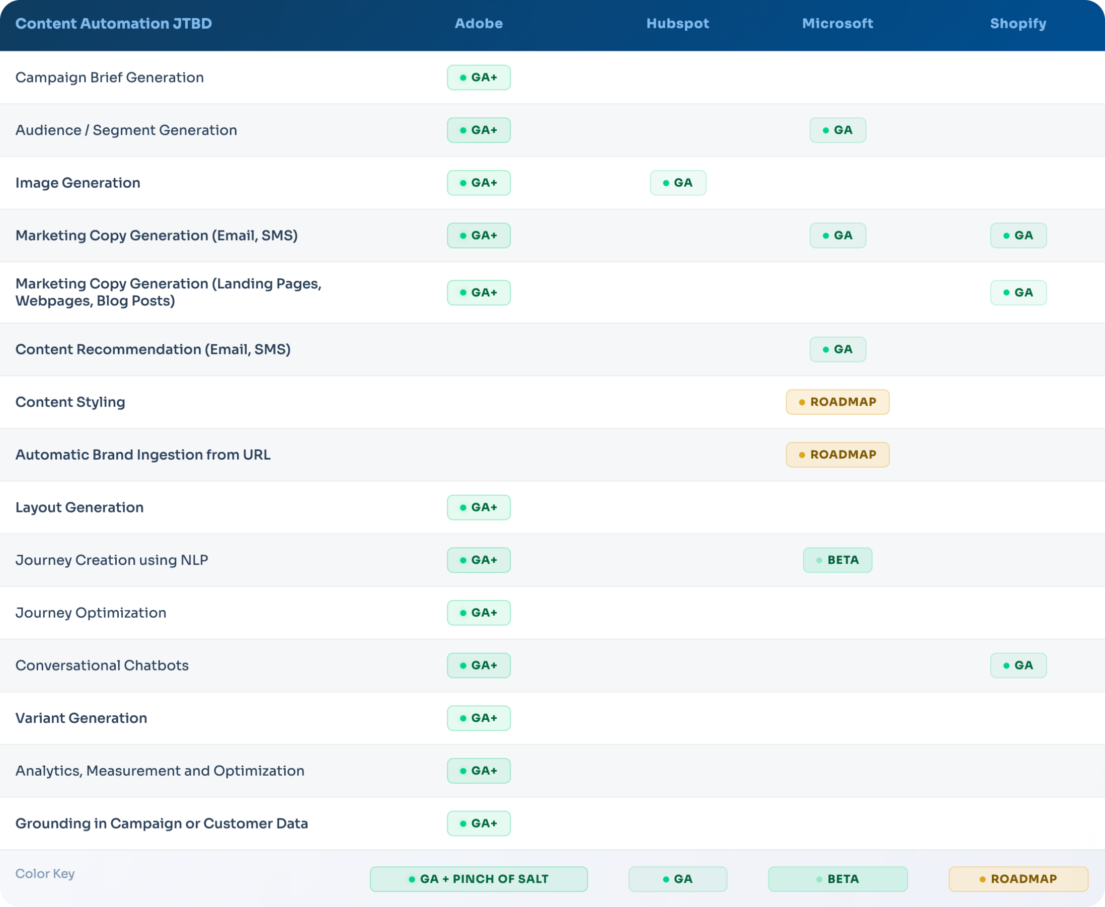The width and height of the screenshot is (1105, 907).
Task: Select Microsoft's GA badge for Content Recommendation
Action: [x=838, y=349]
